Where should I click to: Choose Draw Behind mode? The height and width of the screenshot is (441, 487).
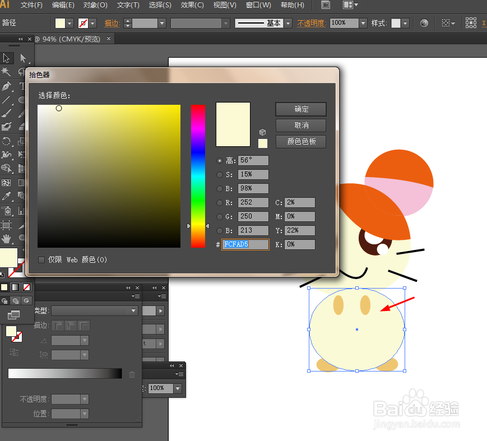pos(16,300)
